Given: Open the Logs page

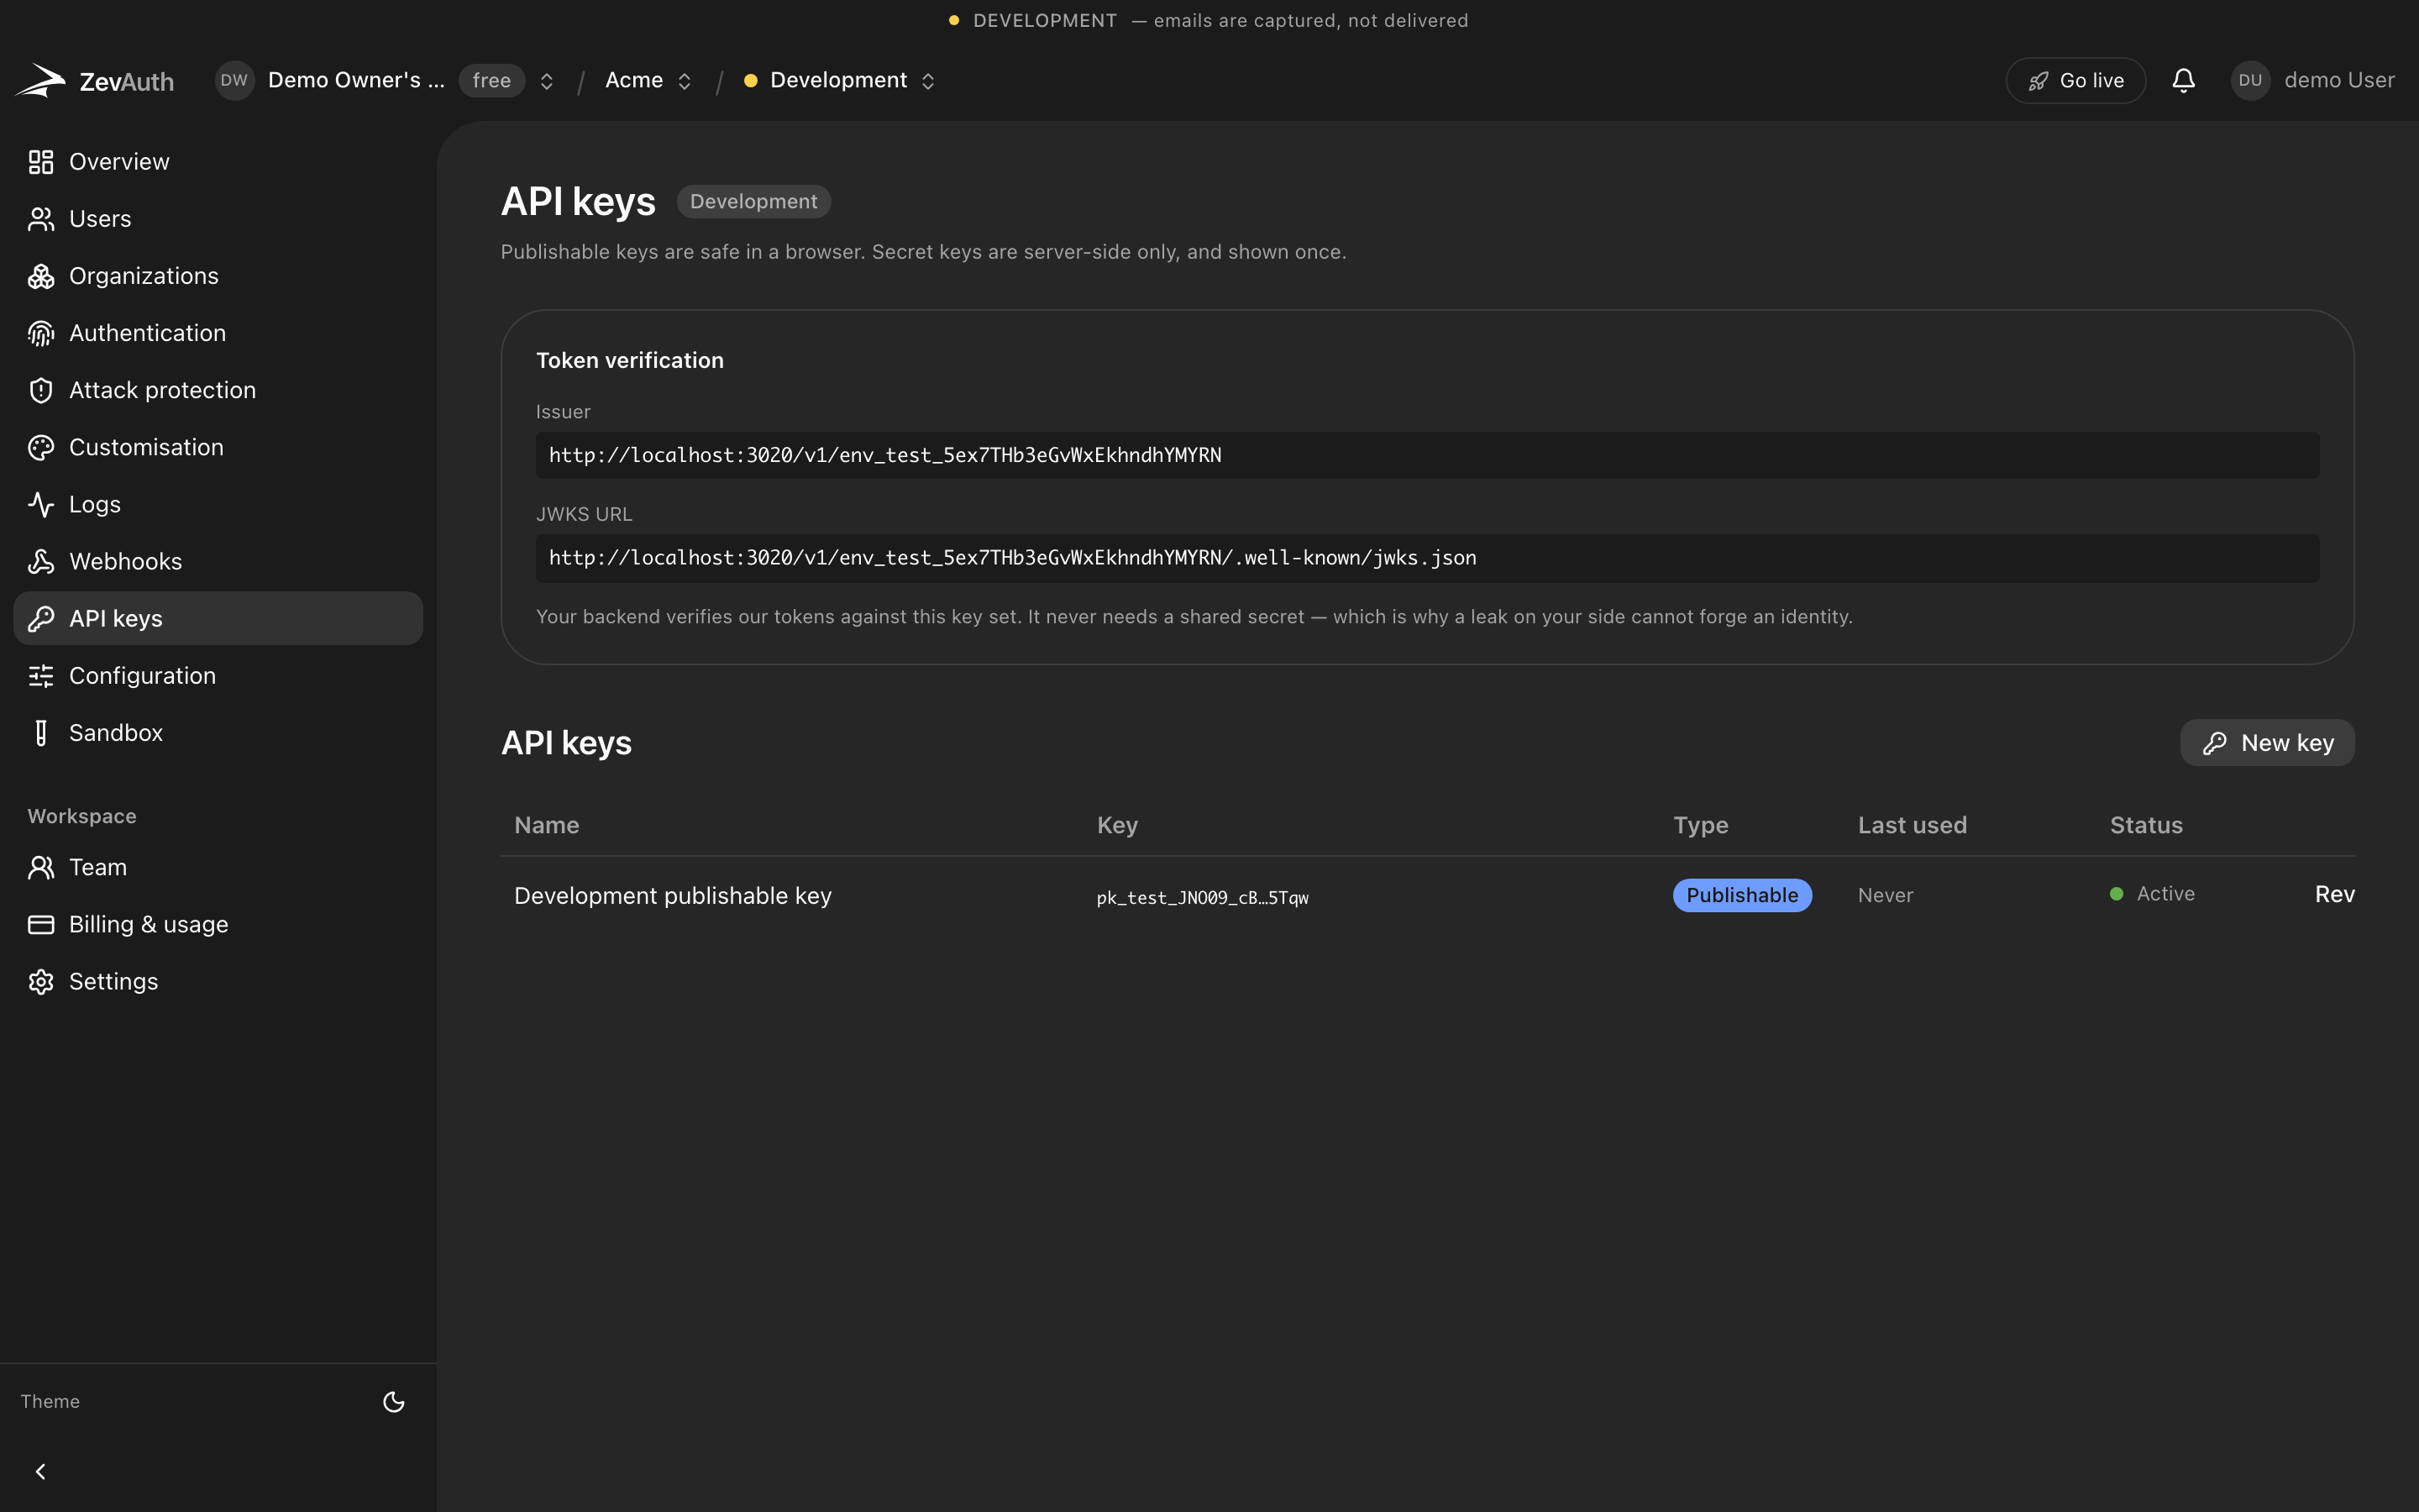Looking at the screenshot, I should 218,504.
